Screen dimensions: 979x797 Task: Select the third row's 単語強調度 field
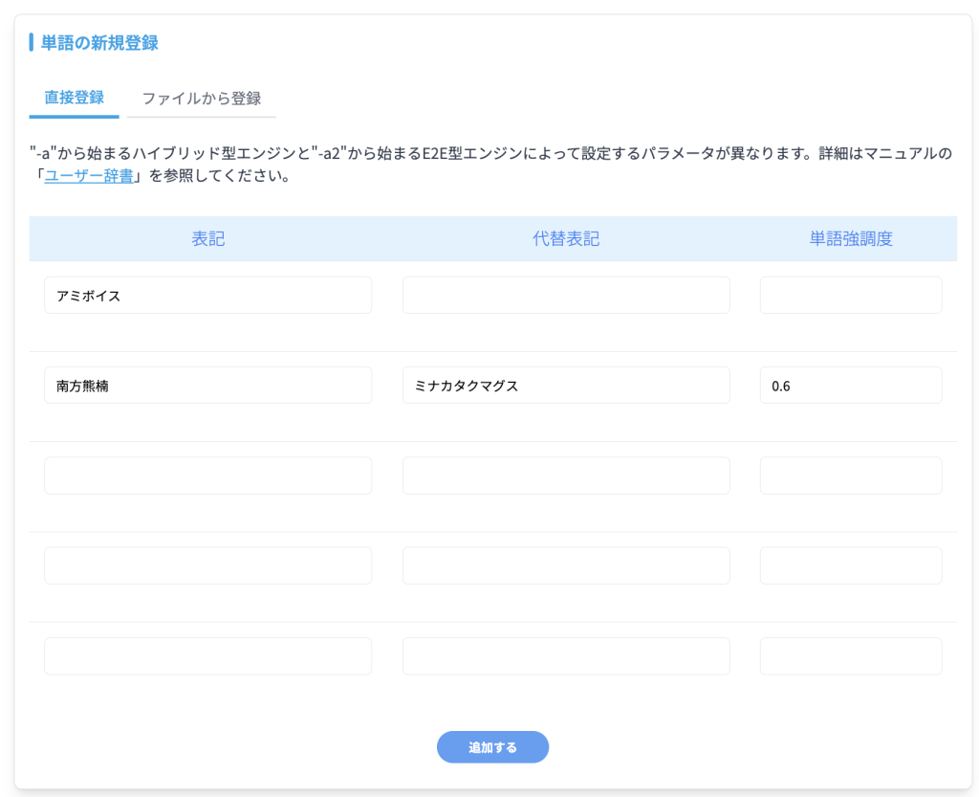click(x=850, y=476)
